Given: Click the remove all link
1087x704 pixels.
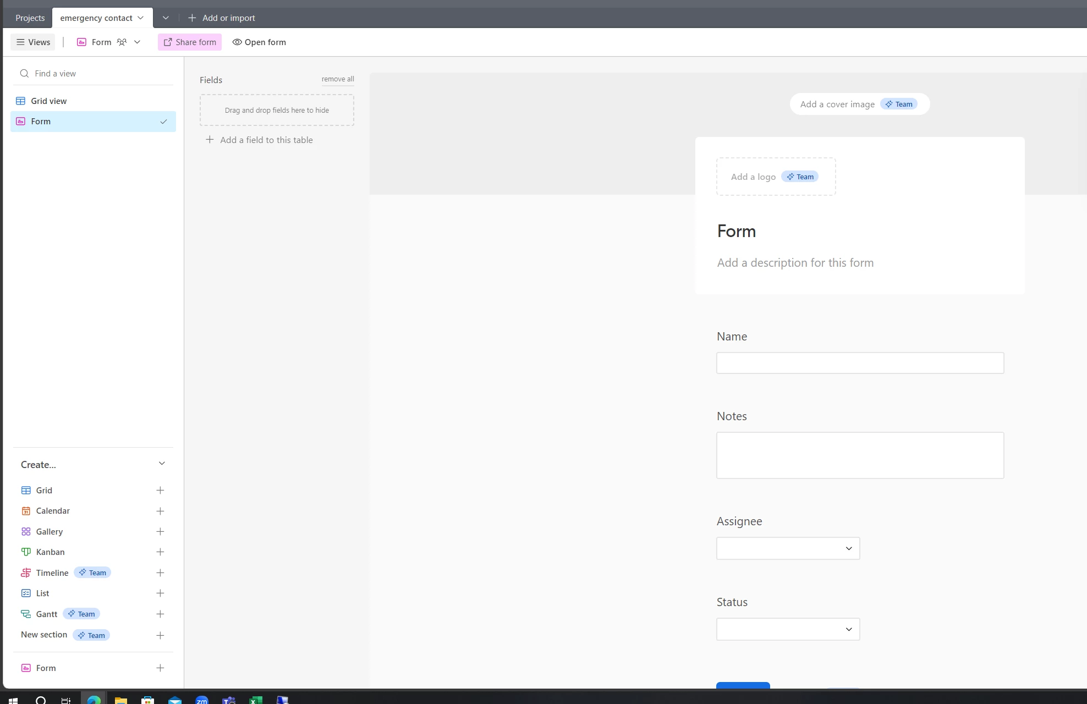Looking at the screenshot, I should tap(338, 79).
